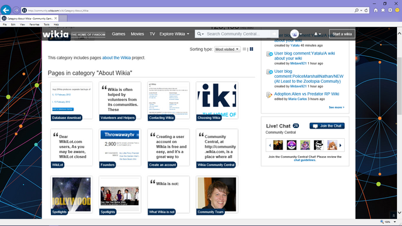Click the user avatar in header
The image size is (402, 226).
coord(295,34)
